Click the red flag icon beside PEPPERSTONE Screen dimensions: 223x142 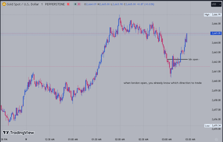pos(69,4)
